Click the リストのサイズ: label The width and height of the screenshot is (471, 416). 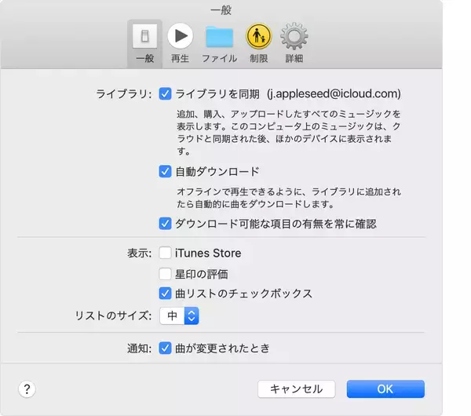(x=113, y=316)
